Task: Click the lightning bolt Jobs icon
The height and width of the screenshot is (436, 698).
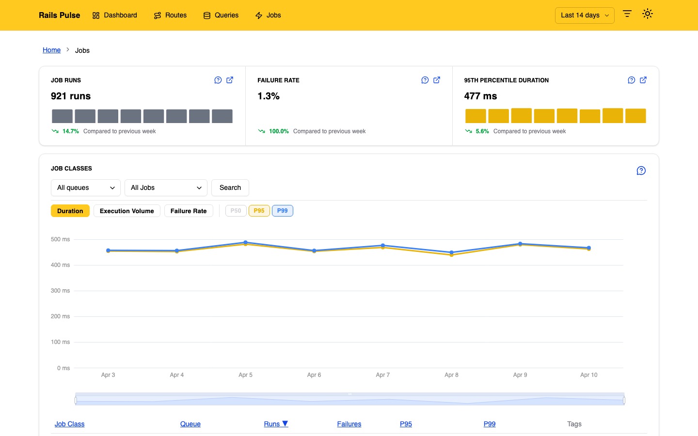Action: tap(259, 15)
